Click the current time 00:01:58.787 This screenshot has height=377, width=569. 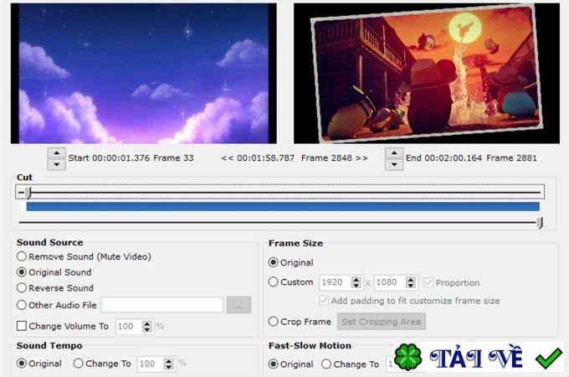[266, 158]
